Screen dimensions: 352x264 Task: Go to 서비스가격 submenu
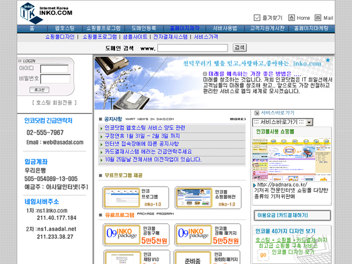point(206,37)
